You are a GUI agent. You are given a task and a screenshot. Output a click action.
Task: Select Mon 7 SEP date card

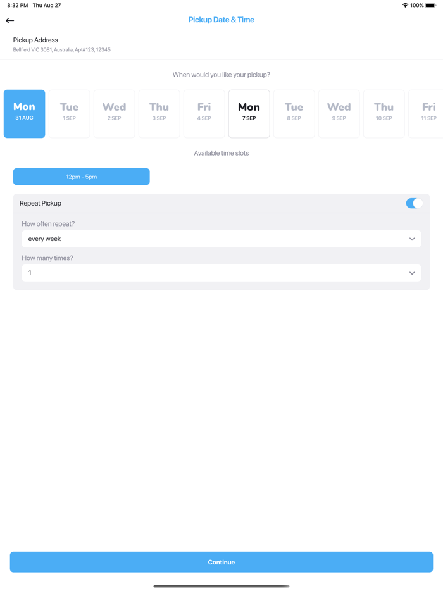pos(249,114)
